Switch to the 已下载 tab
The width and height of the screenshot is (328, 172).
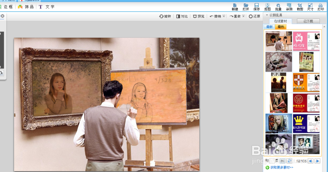click(308, 21)
